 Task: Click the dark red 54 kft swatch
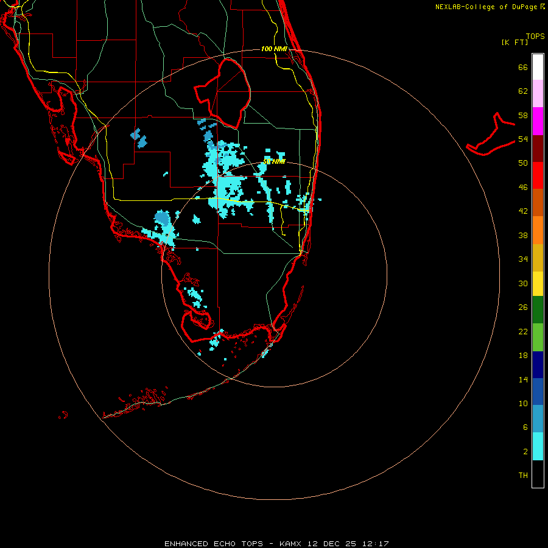point(538,149)
